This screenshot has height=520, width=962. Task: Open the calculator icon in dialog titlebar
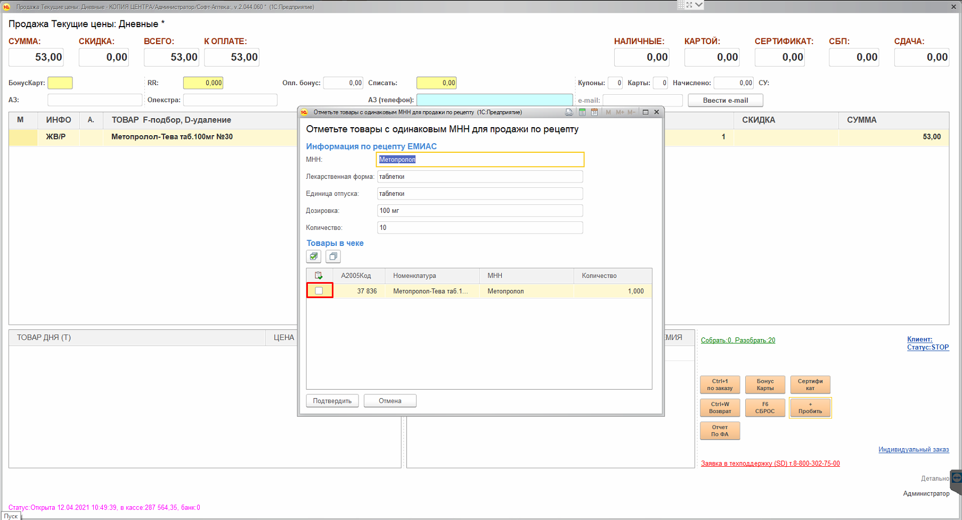tap(582, 112)
